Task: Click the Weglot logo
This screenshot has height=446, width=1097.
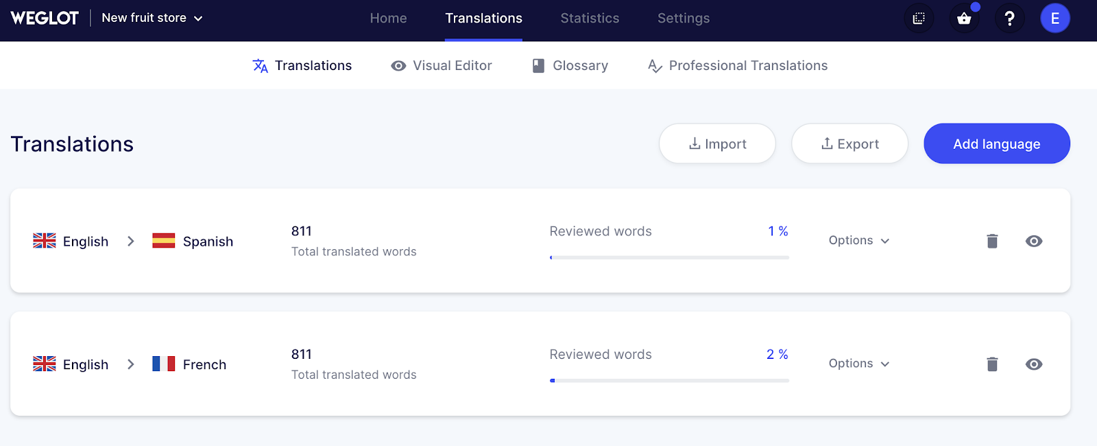Action: 45,19
